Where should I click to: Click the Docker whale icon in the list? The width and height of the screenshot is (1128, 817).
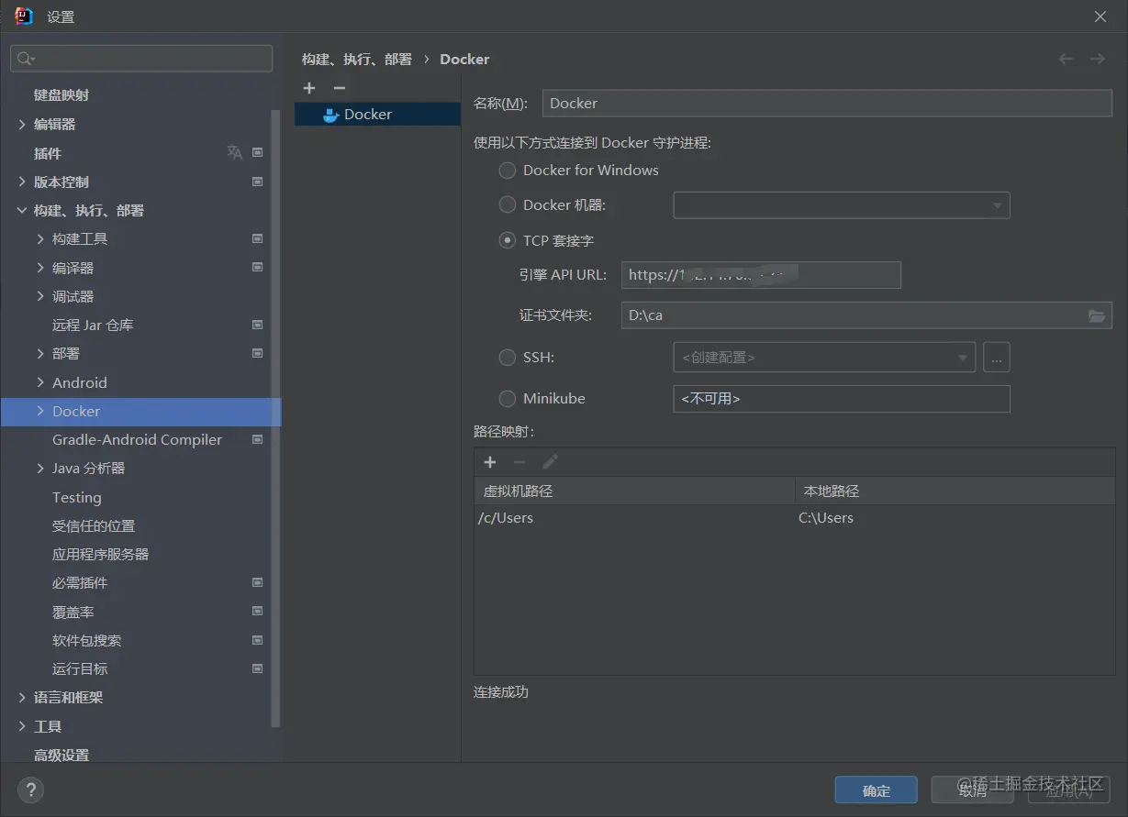coord(331,115)
